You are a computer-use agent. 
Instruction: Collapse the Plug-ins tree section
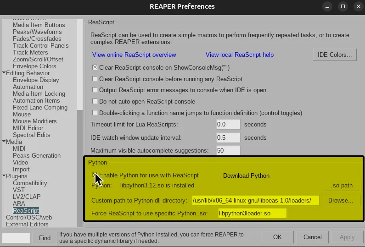coord(4,176)
